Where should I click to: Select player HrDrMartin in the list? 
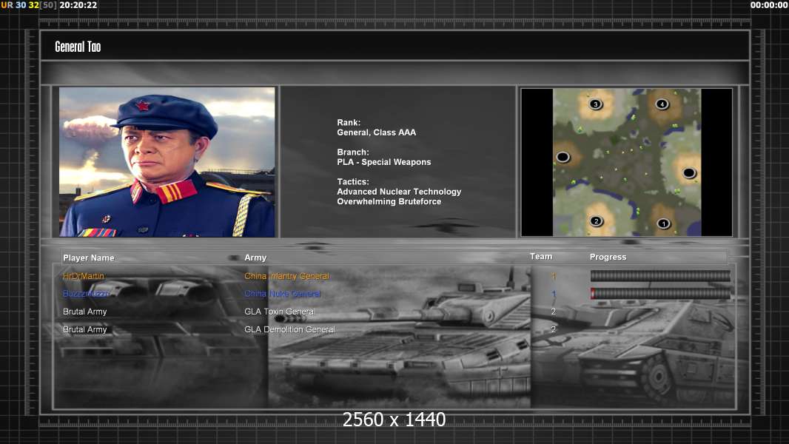pos(84,276)
